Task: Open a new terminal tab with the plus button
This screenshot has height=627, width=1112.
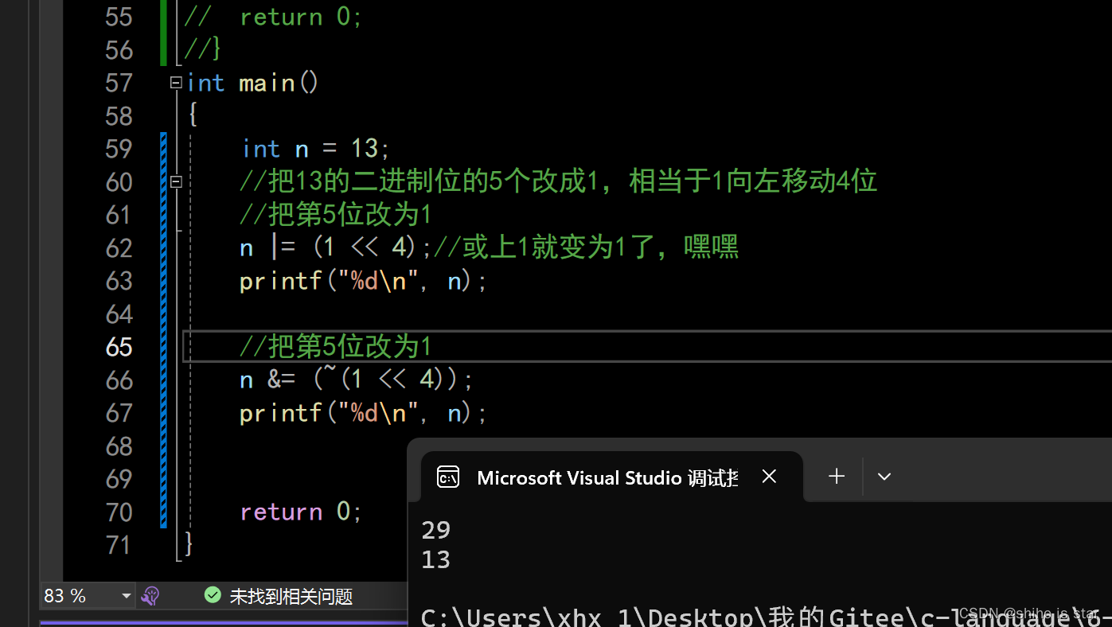Action: (837, 477)
